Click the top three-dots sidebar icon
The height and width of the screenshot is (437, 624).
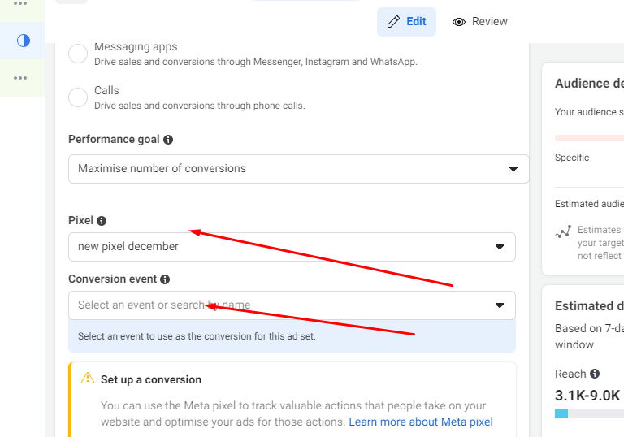pos(20,4)
